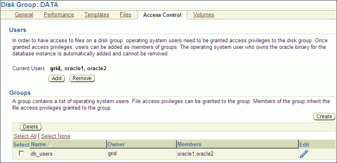This screenshot has width=337, height=163.
Task: Click the Add button under Current Users
Action: [x=57, y=78]
